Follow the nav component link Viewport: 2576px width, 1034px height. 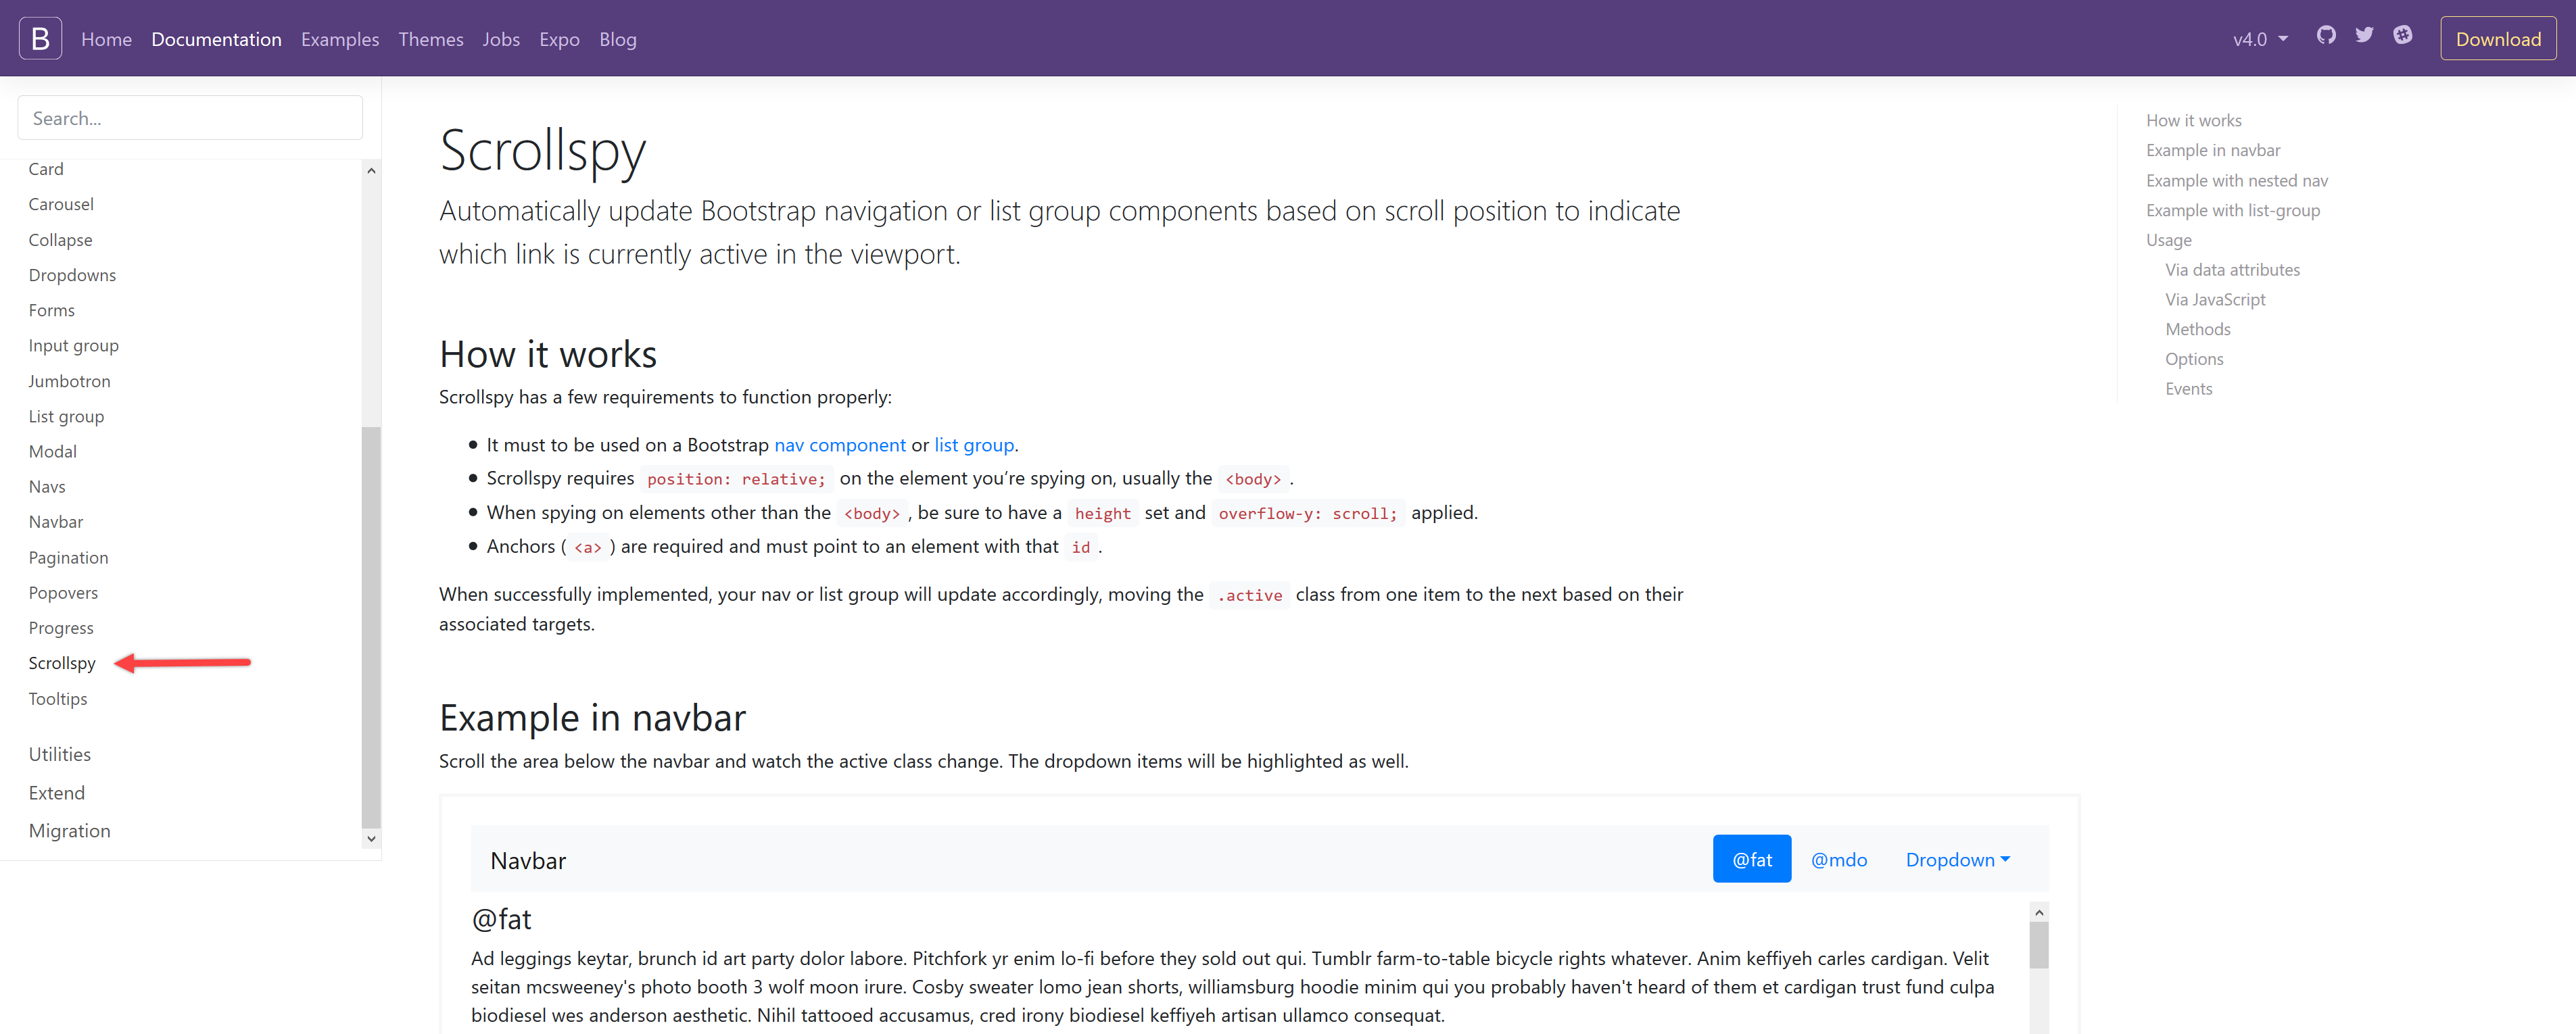click(x=839, y=445)
